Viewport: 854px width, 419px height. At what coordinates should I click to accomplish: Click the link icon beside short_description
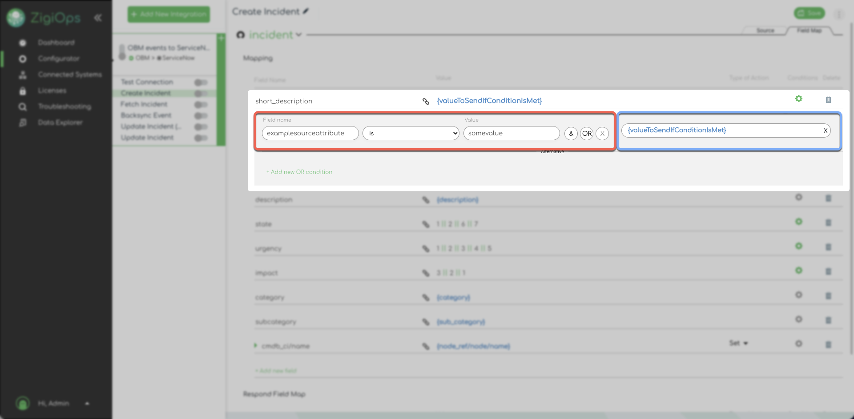pyautogui.click(x=426, y=101)
